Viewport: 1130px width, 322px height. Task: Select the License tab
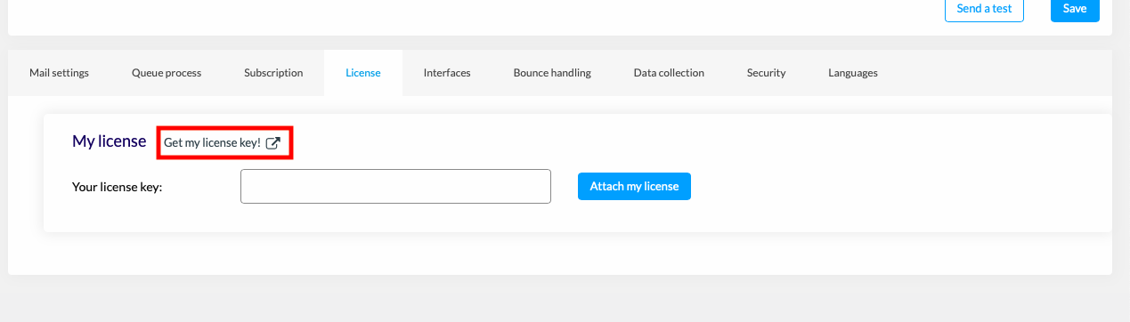pyautogui.click(x=363, y=73)
